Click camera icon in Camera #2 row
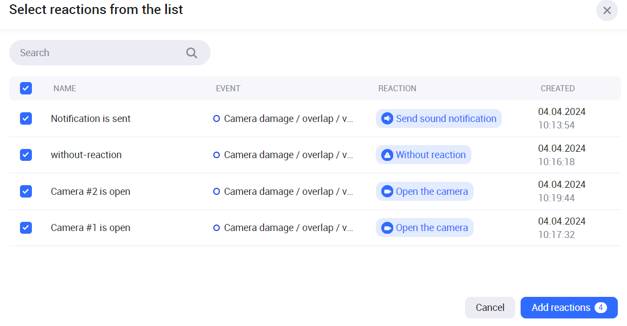 tap(387, 192)
